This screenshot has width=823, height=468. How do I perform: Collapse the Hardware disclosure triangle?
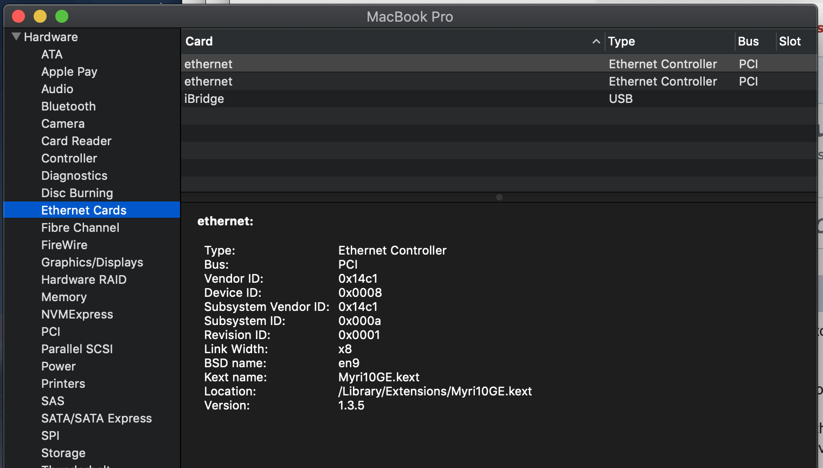pyautogui.click(x=16, y=37)
